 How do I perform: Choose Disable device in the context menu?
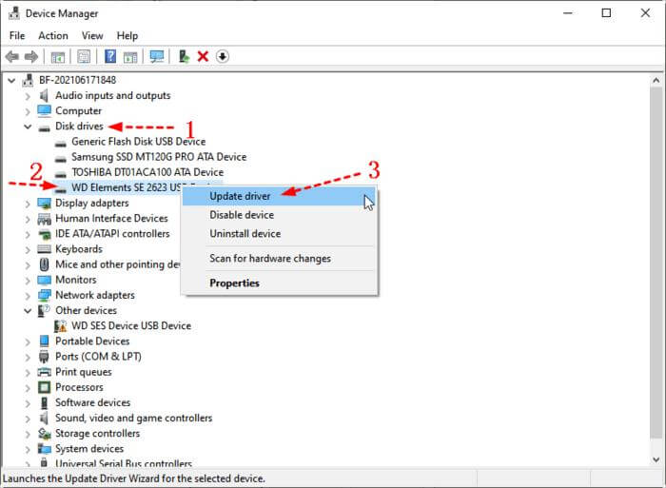(242, 215)
